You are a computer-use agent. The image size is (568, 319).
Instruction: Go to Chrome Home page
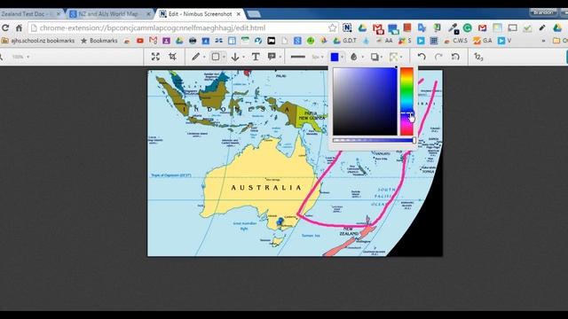tap(19, 27)
